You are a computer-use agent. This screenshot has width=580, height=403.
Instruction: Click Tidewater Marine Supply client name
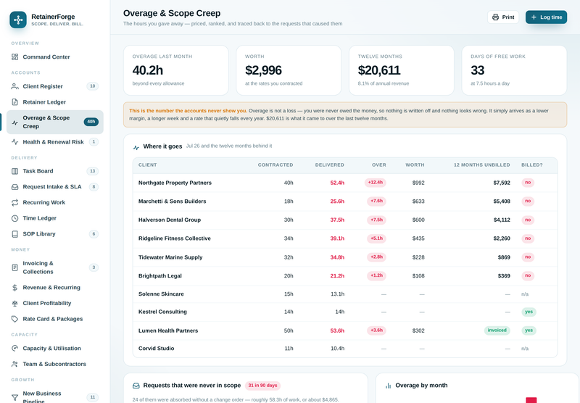point(170,257)
